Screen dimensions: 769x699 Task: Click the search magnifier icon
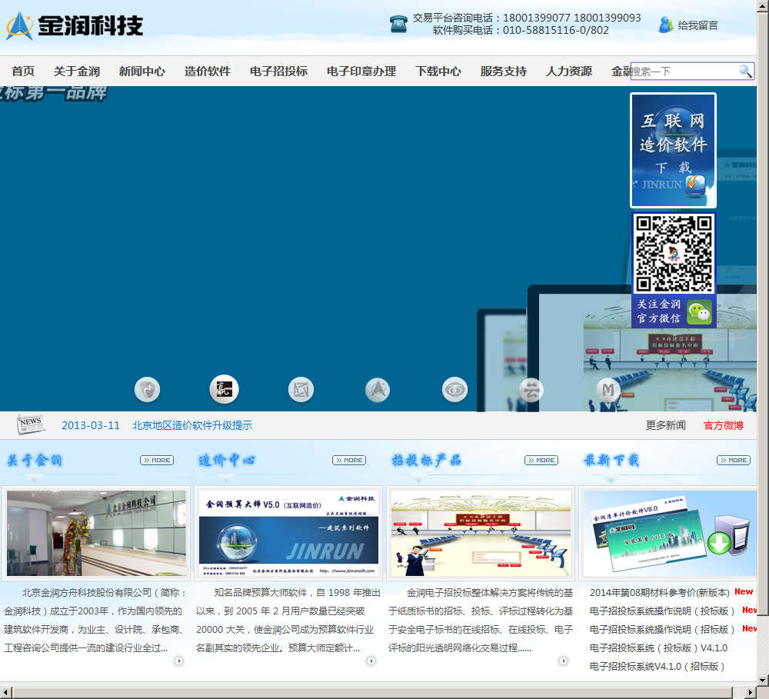[745, 71]
